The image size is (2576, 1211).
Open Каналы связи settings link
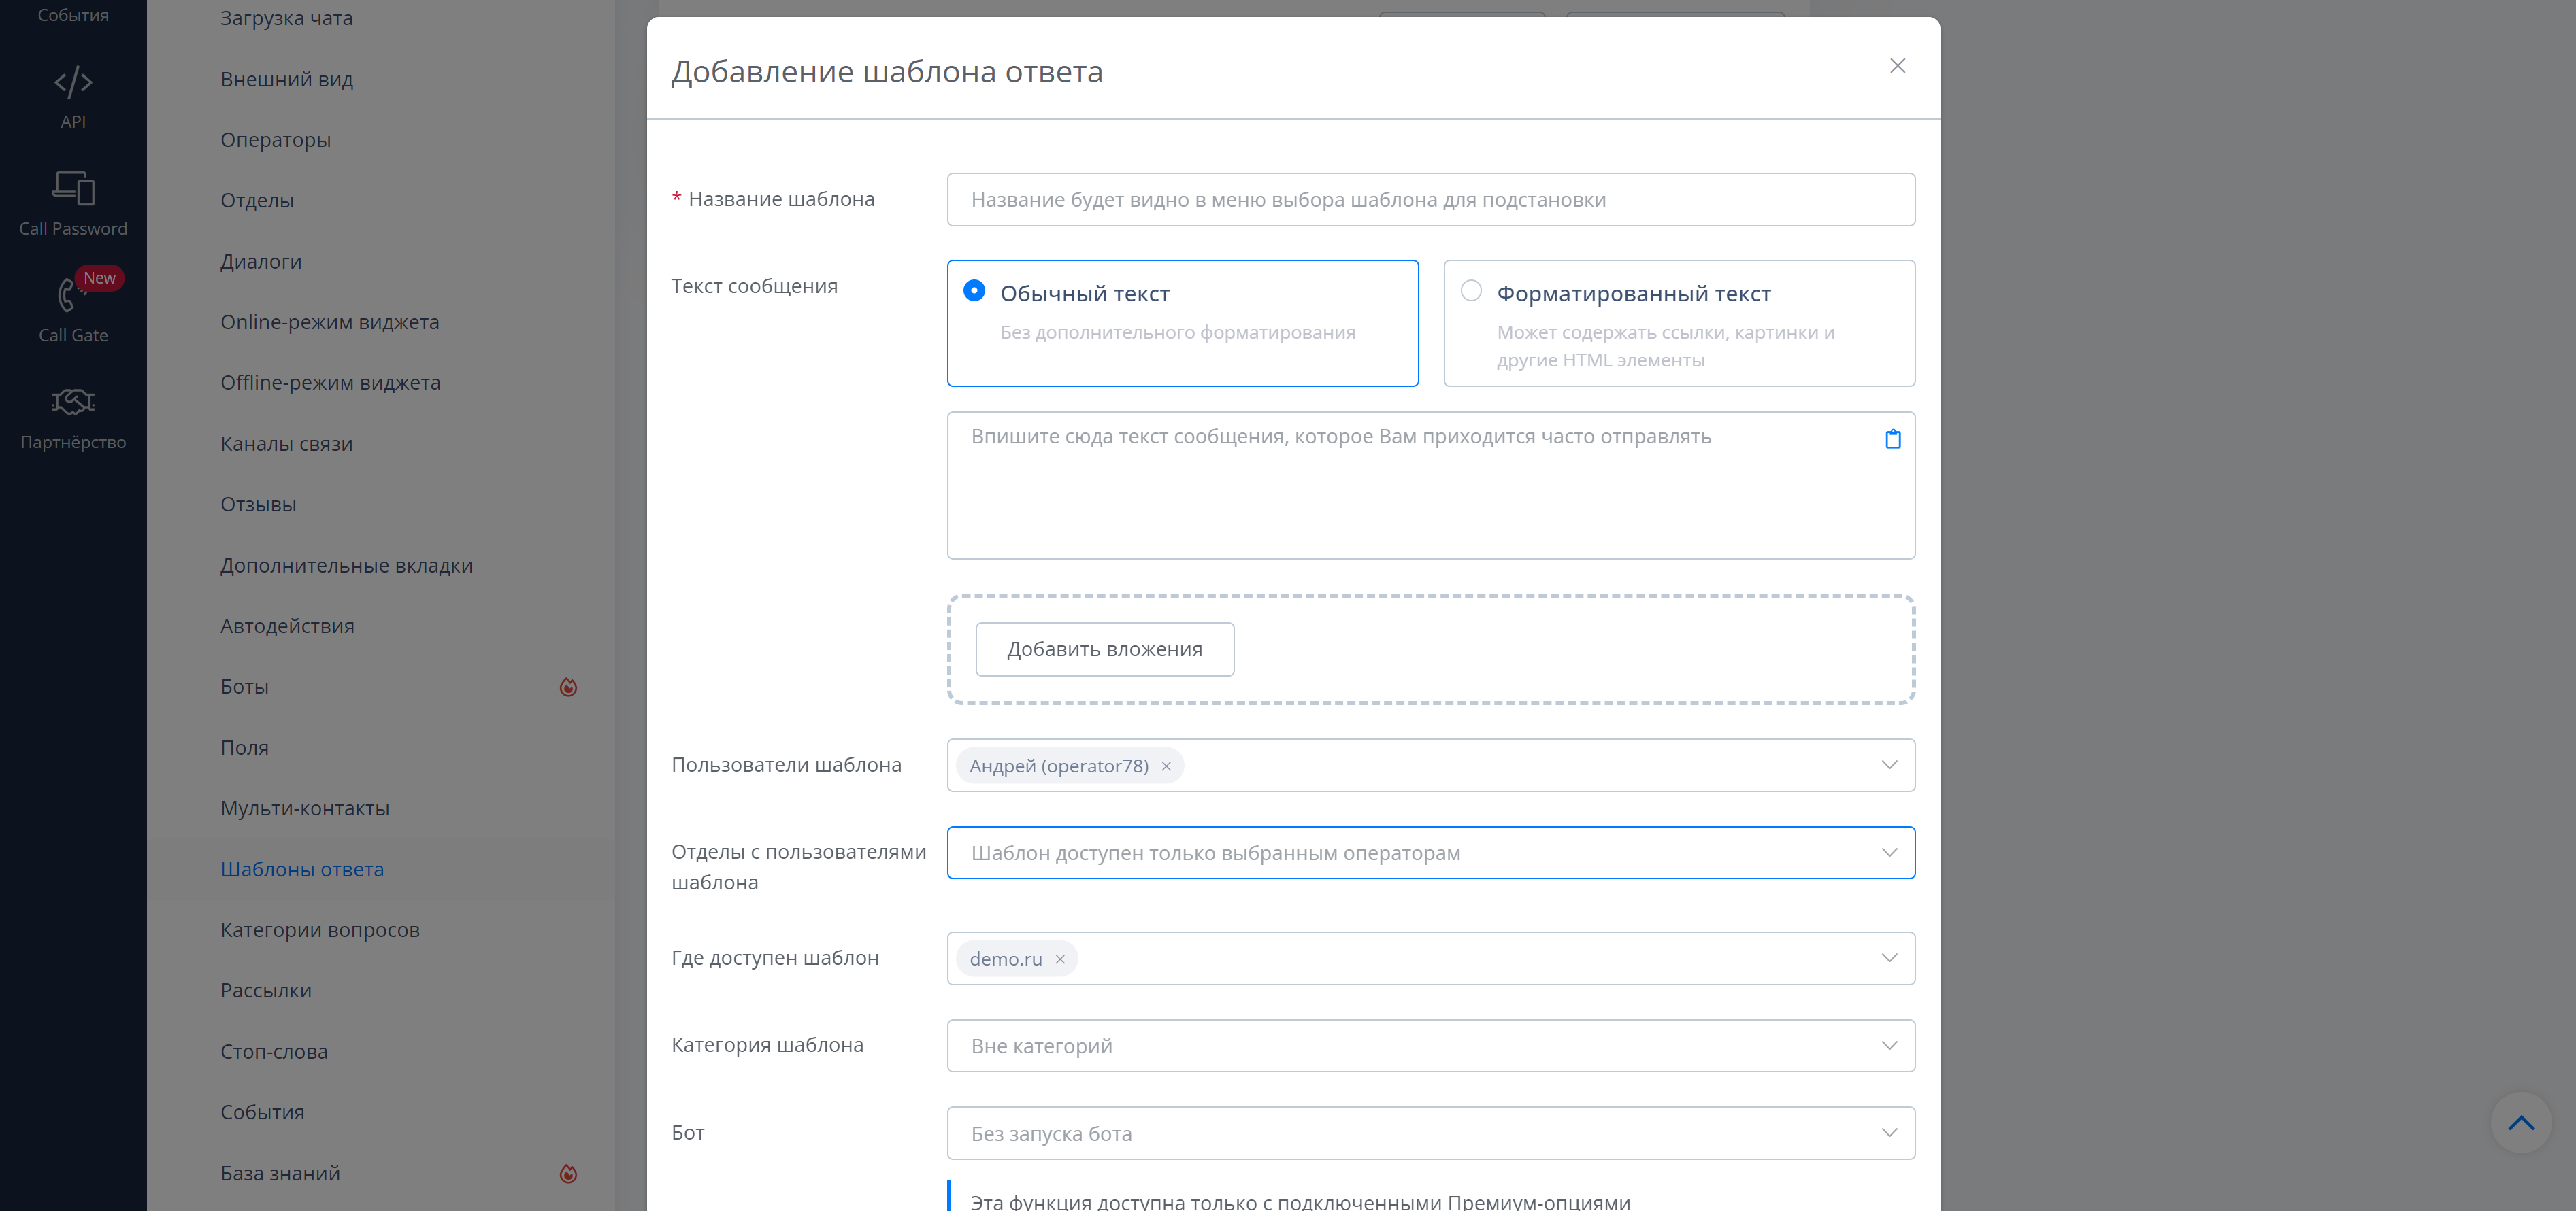pos(286,443)
